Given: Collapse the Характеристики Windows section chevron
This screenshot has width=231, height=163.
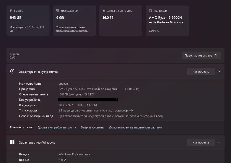Looking at the screenshot, I should [219, 142].
